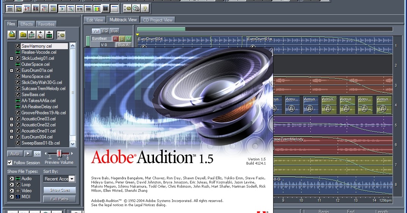Viewport: 407px width, 213px height.
Task: Toggle the Video file type checkbox
Action: [12, 191]
